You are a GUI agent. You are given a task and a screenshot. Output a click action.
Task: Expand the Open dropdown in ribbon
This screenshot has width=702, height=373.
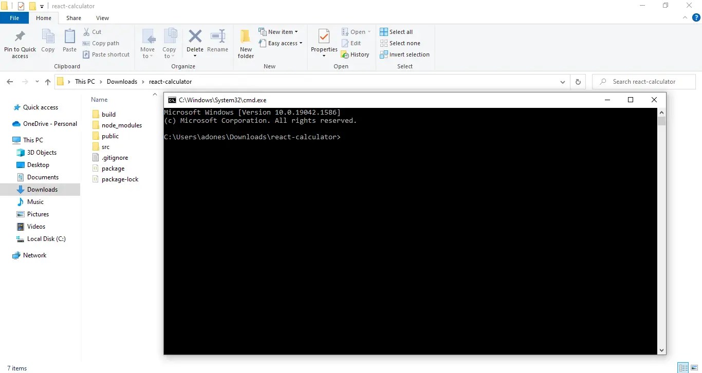coord(356,32)
